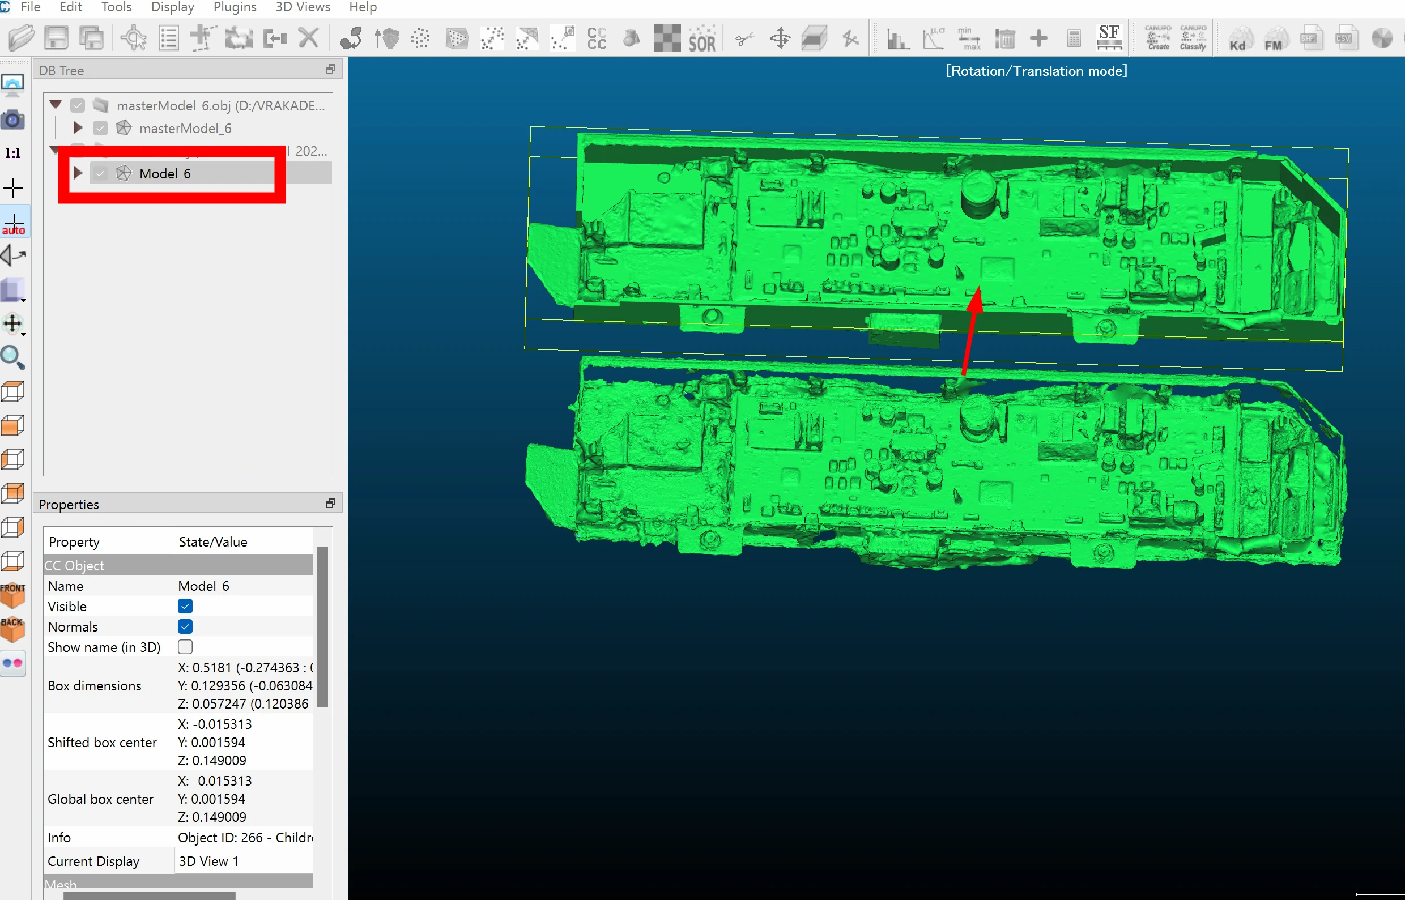
Task: Open the Plugins menu
Action: [x=235, y=7]
